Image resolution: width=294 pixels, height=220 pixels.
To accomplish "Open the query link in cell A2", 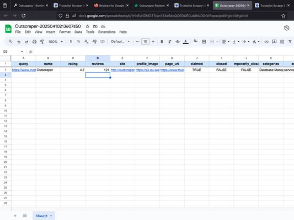I will pos(24,70).
